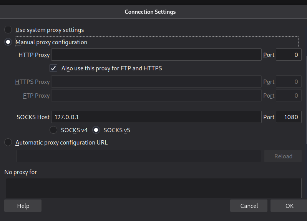Open the Help button

point(23,206)
